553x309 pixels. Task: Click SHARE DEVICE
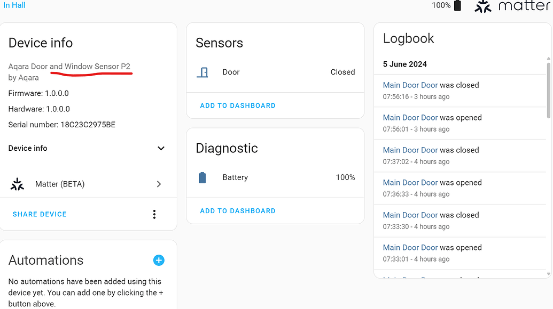click(39, 214)
